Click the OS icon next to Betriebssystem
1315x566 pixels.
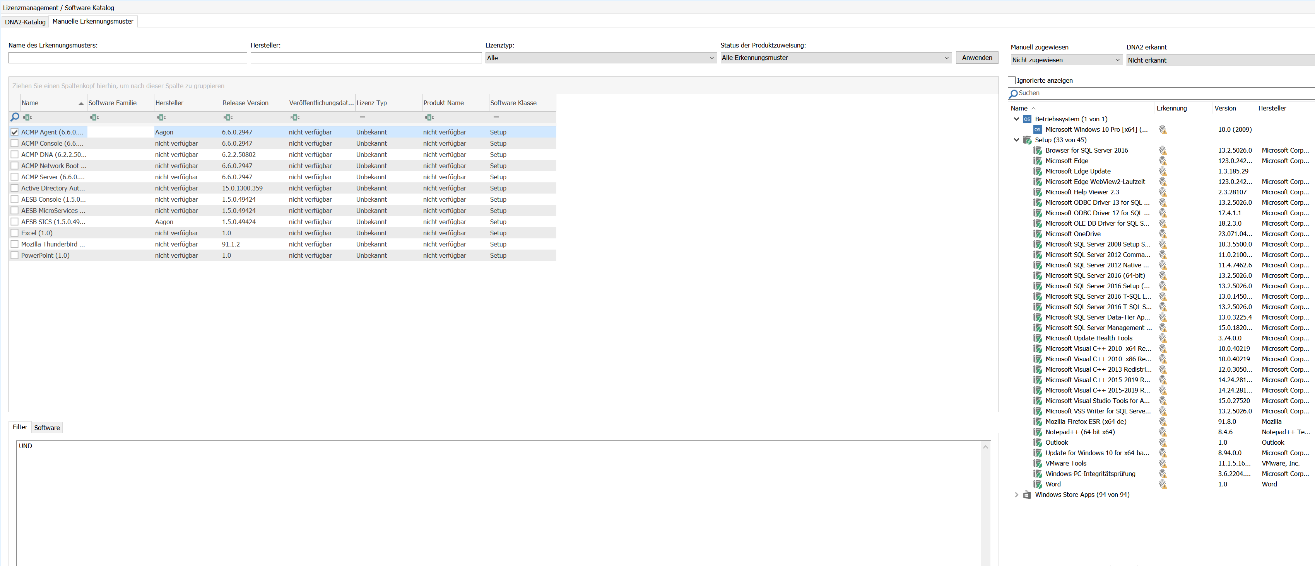tap(1026, 119)
